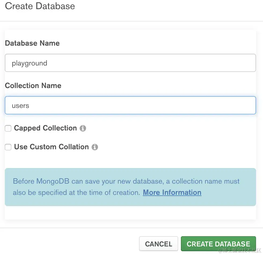Click the 'Capped Collection' label text
This screenshot has width=263, height=255.
point(45,128)
